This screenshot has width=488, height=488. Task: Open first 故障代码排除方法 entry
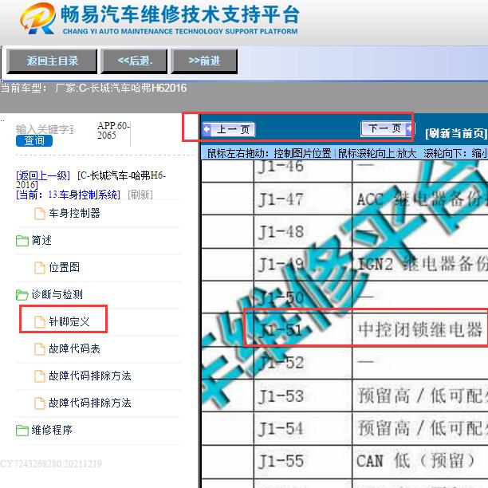coord(90,376)
